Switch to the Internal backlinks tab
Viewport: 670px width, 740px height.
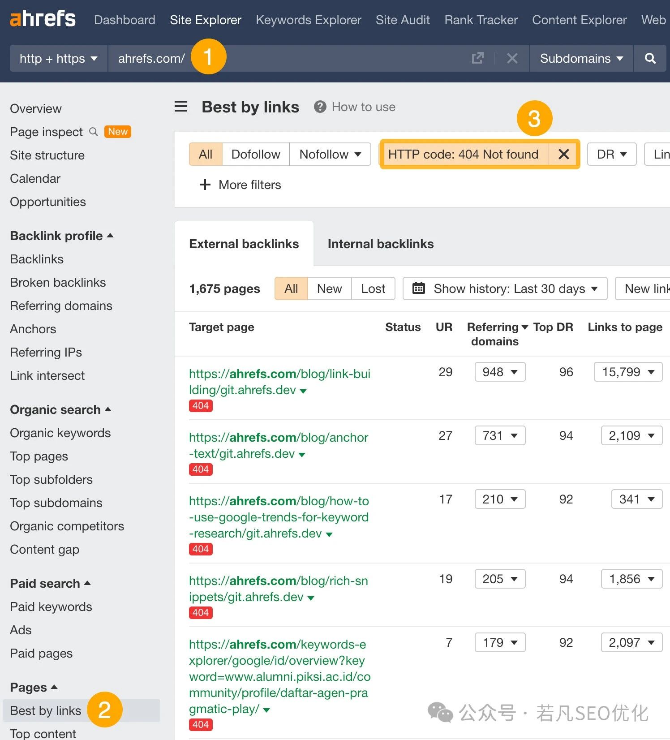(x=381, y=244)
